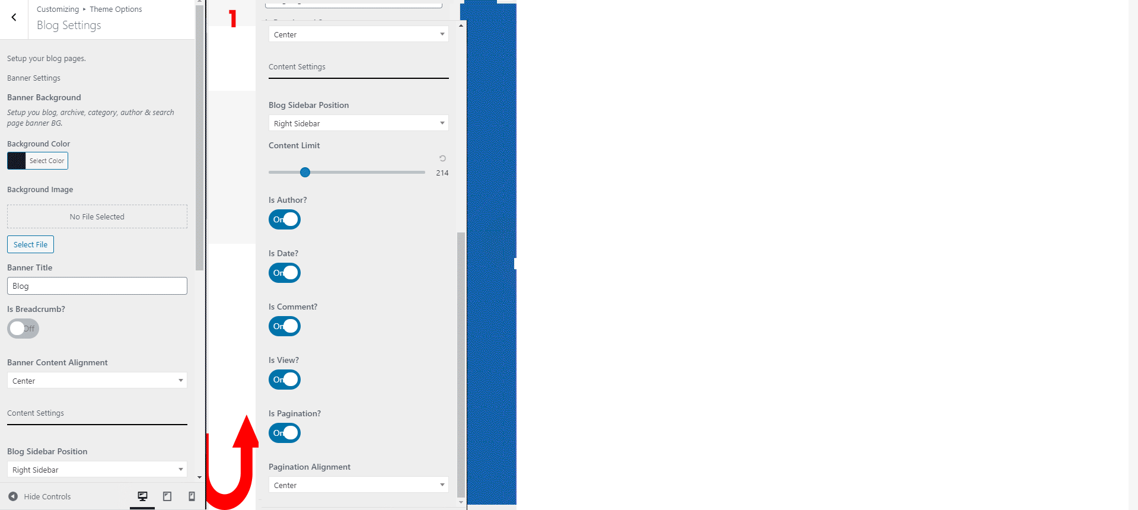The width and height of the screenshot is (1138, 510).
Task: Click the Background Image label
Action: [40, 189]
